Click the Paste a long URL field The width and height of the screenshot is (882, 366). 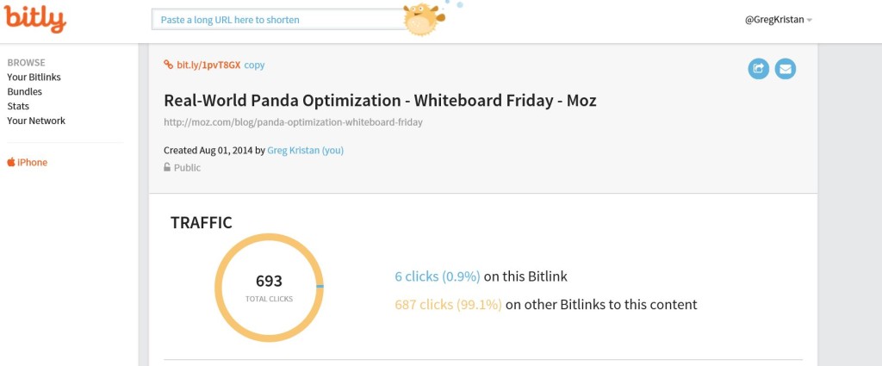278,20
